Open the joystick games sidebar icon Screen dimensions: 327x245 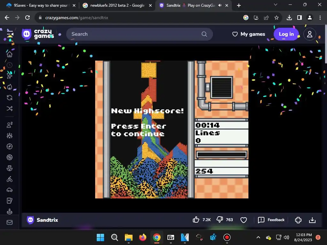[x=10, y=212]
